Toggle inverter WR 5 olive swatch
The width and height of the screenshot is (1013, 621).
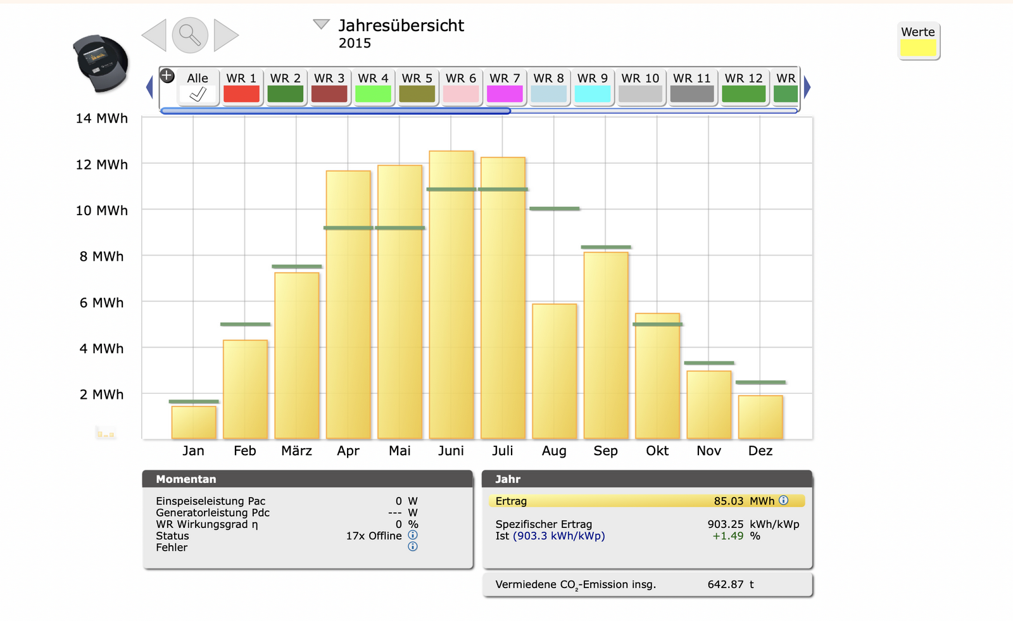(417, 94)
